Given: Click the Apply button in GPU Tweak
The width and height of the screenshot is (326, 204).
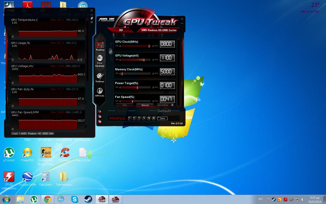Looking at the screenshot, I should click(122, 111).
